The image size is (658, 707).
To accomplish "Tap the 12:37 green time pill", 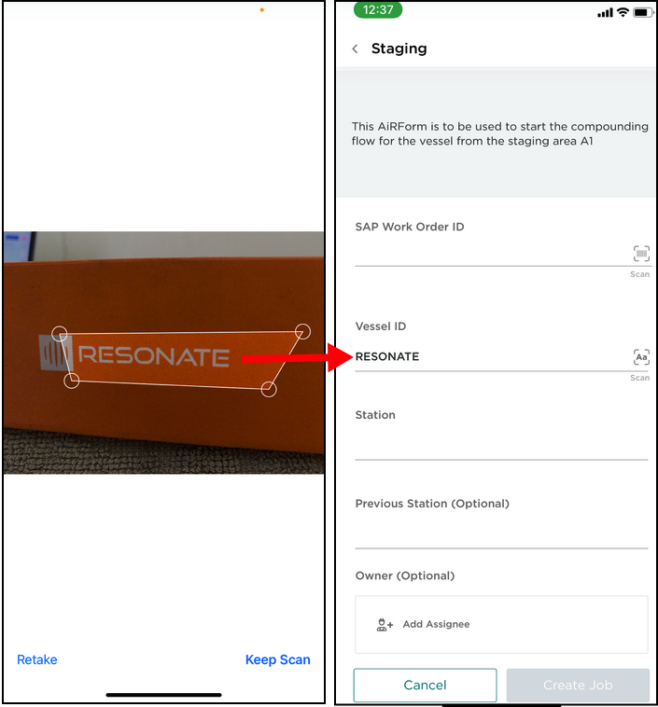I will click(378, 10).
